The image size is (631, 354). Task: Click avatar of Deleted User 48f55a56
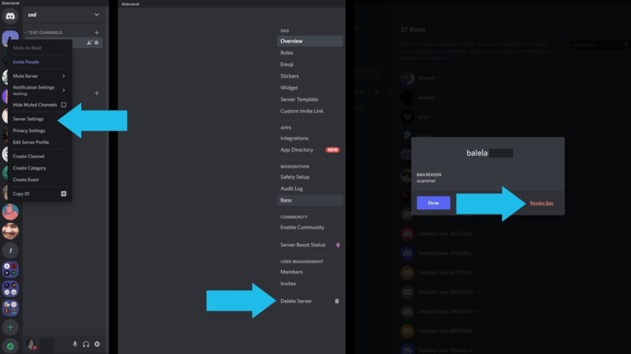(407, 234)
